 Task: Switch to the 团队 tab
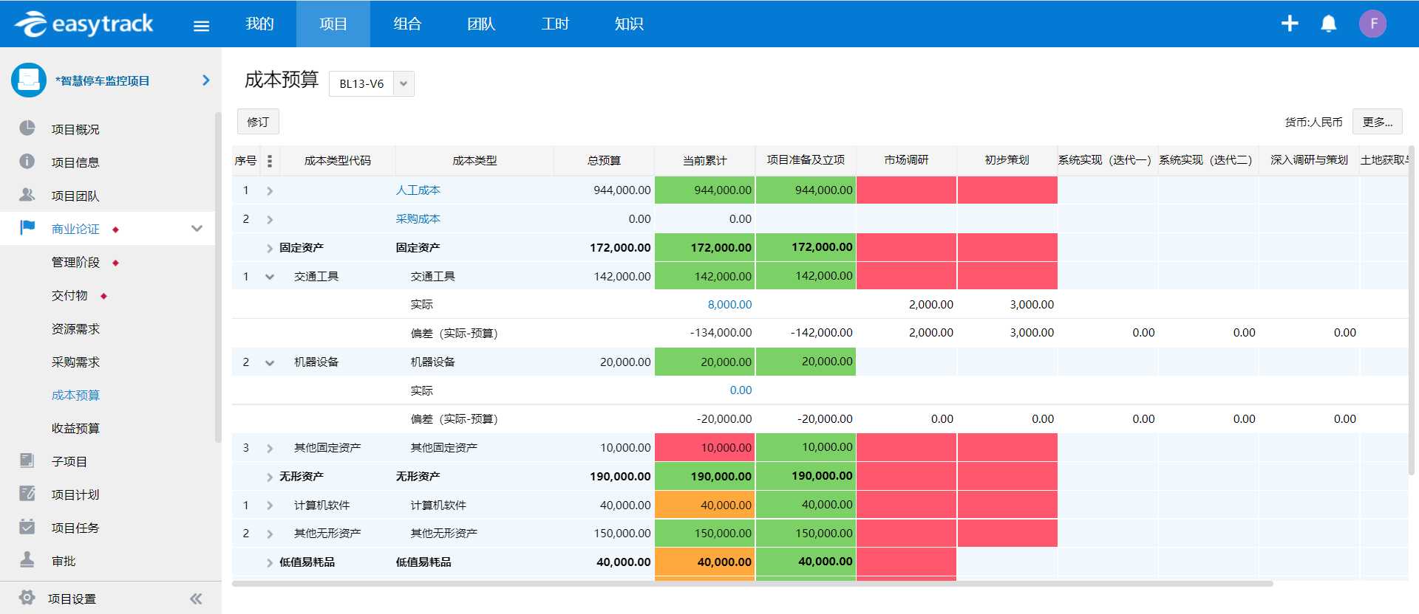pos(481,24)
